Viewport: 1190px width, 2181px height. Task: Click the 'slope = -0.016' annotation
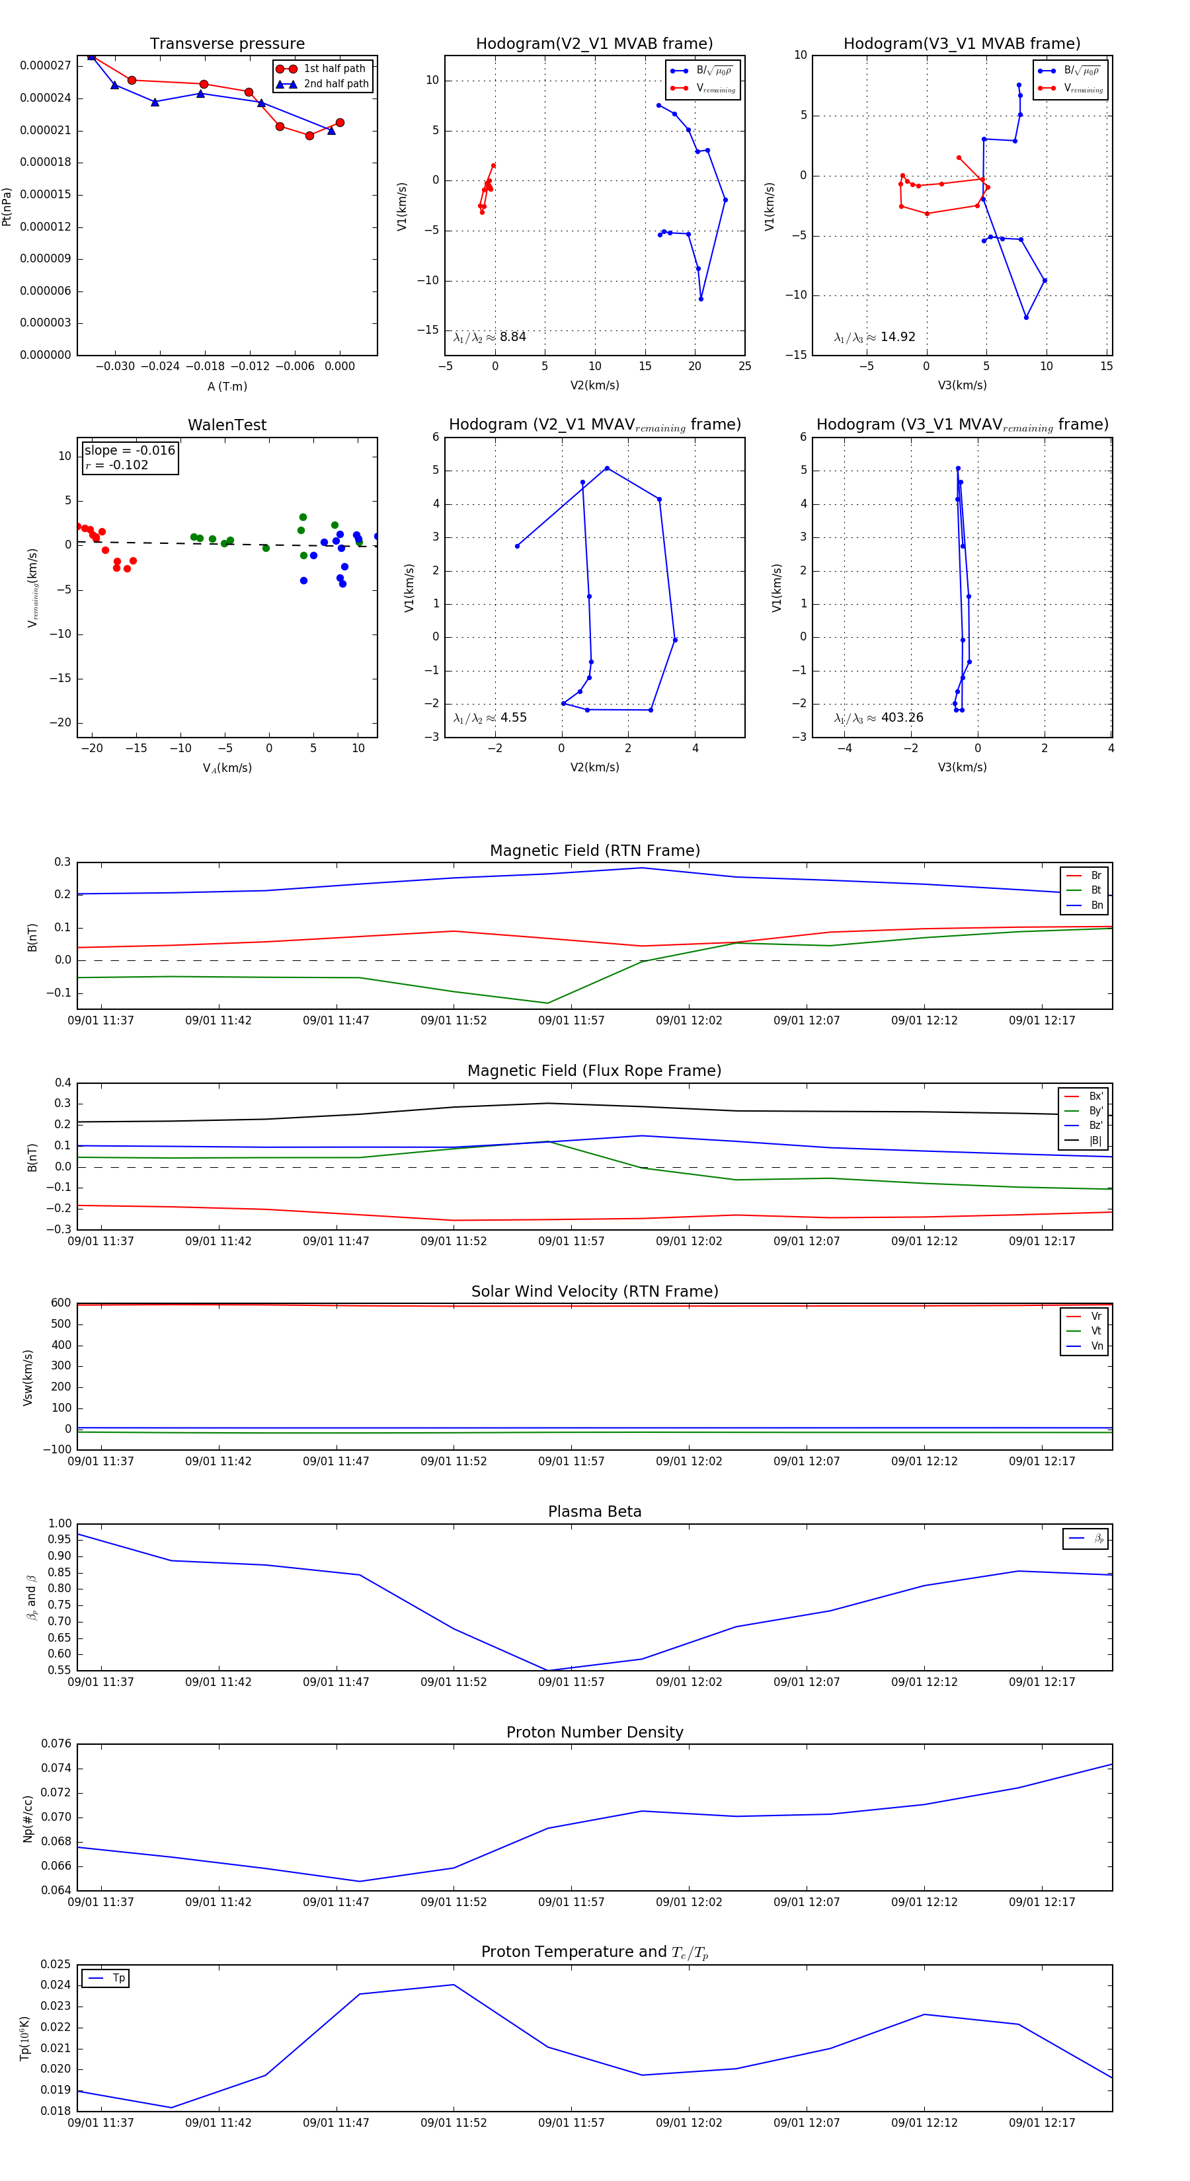click(x=130, y=451)
